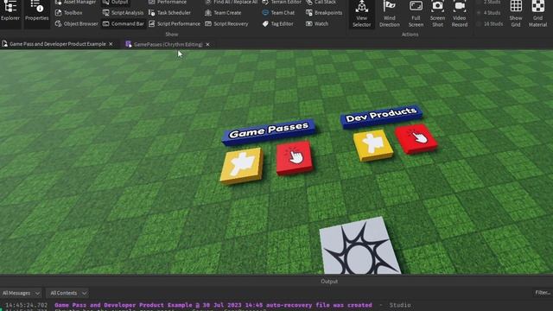Click the Output Filter field
Screen dimensions: 553x311
[x=543, y=293]
